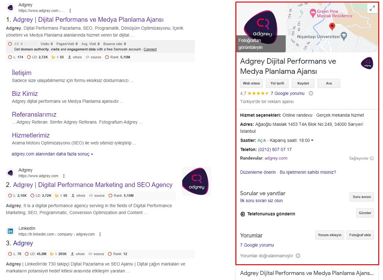Open the İletişim sitelink

point(22,73)
